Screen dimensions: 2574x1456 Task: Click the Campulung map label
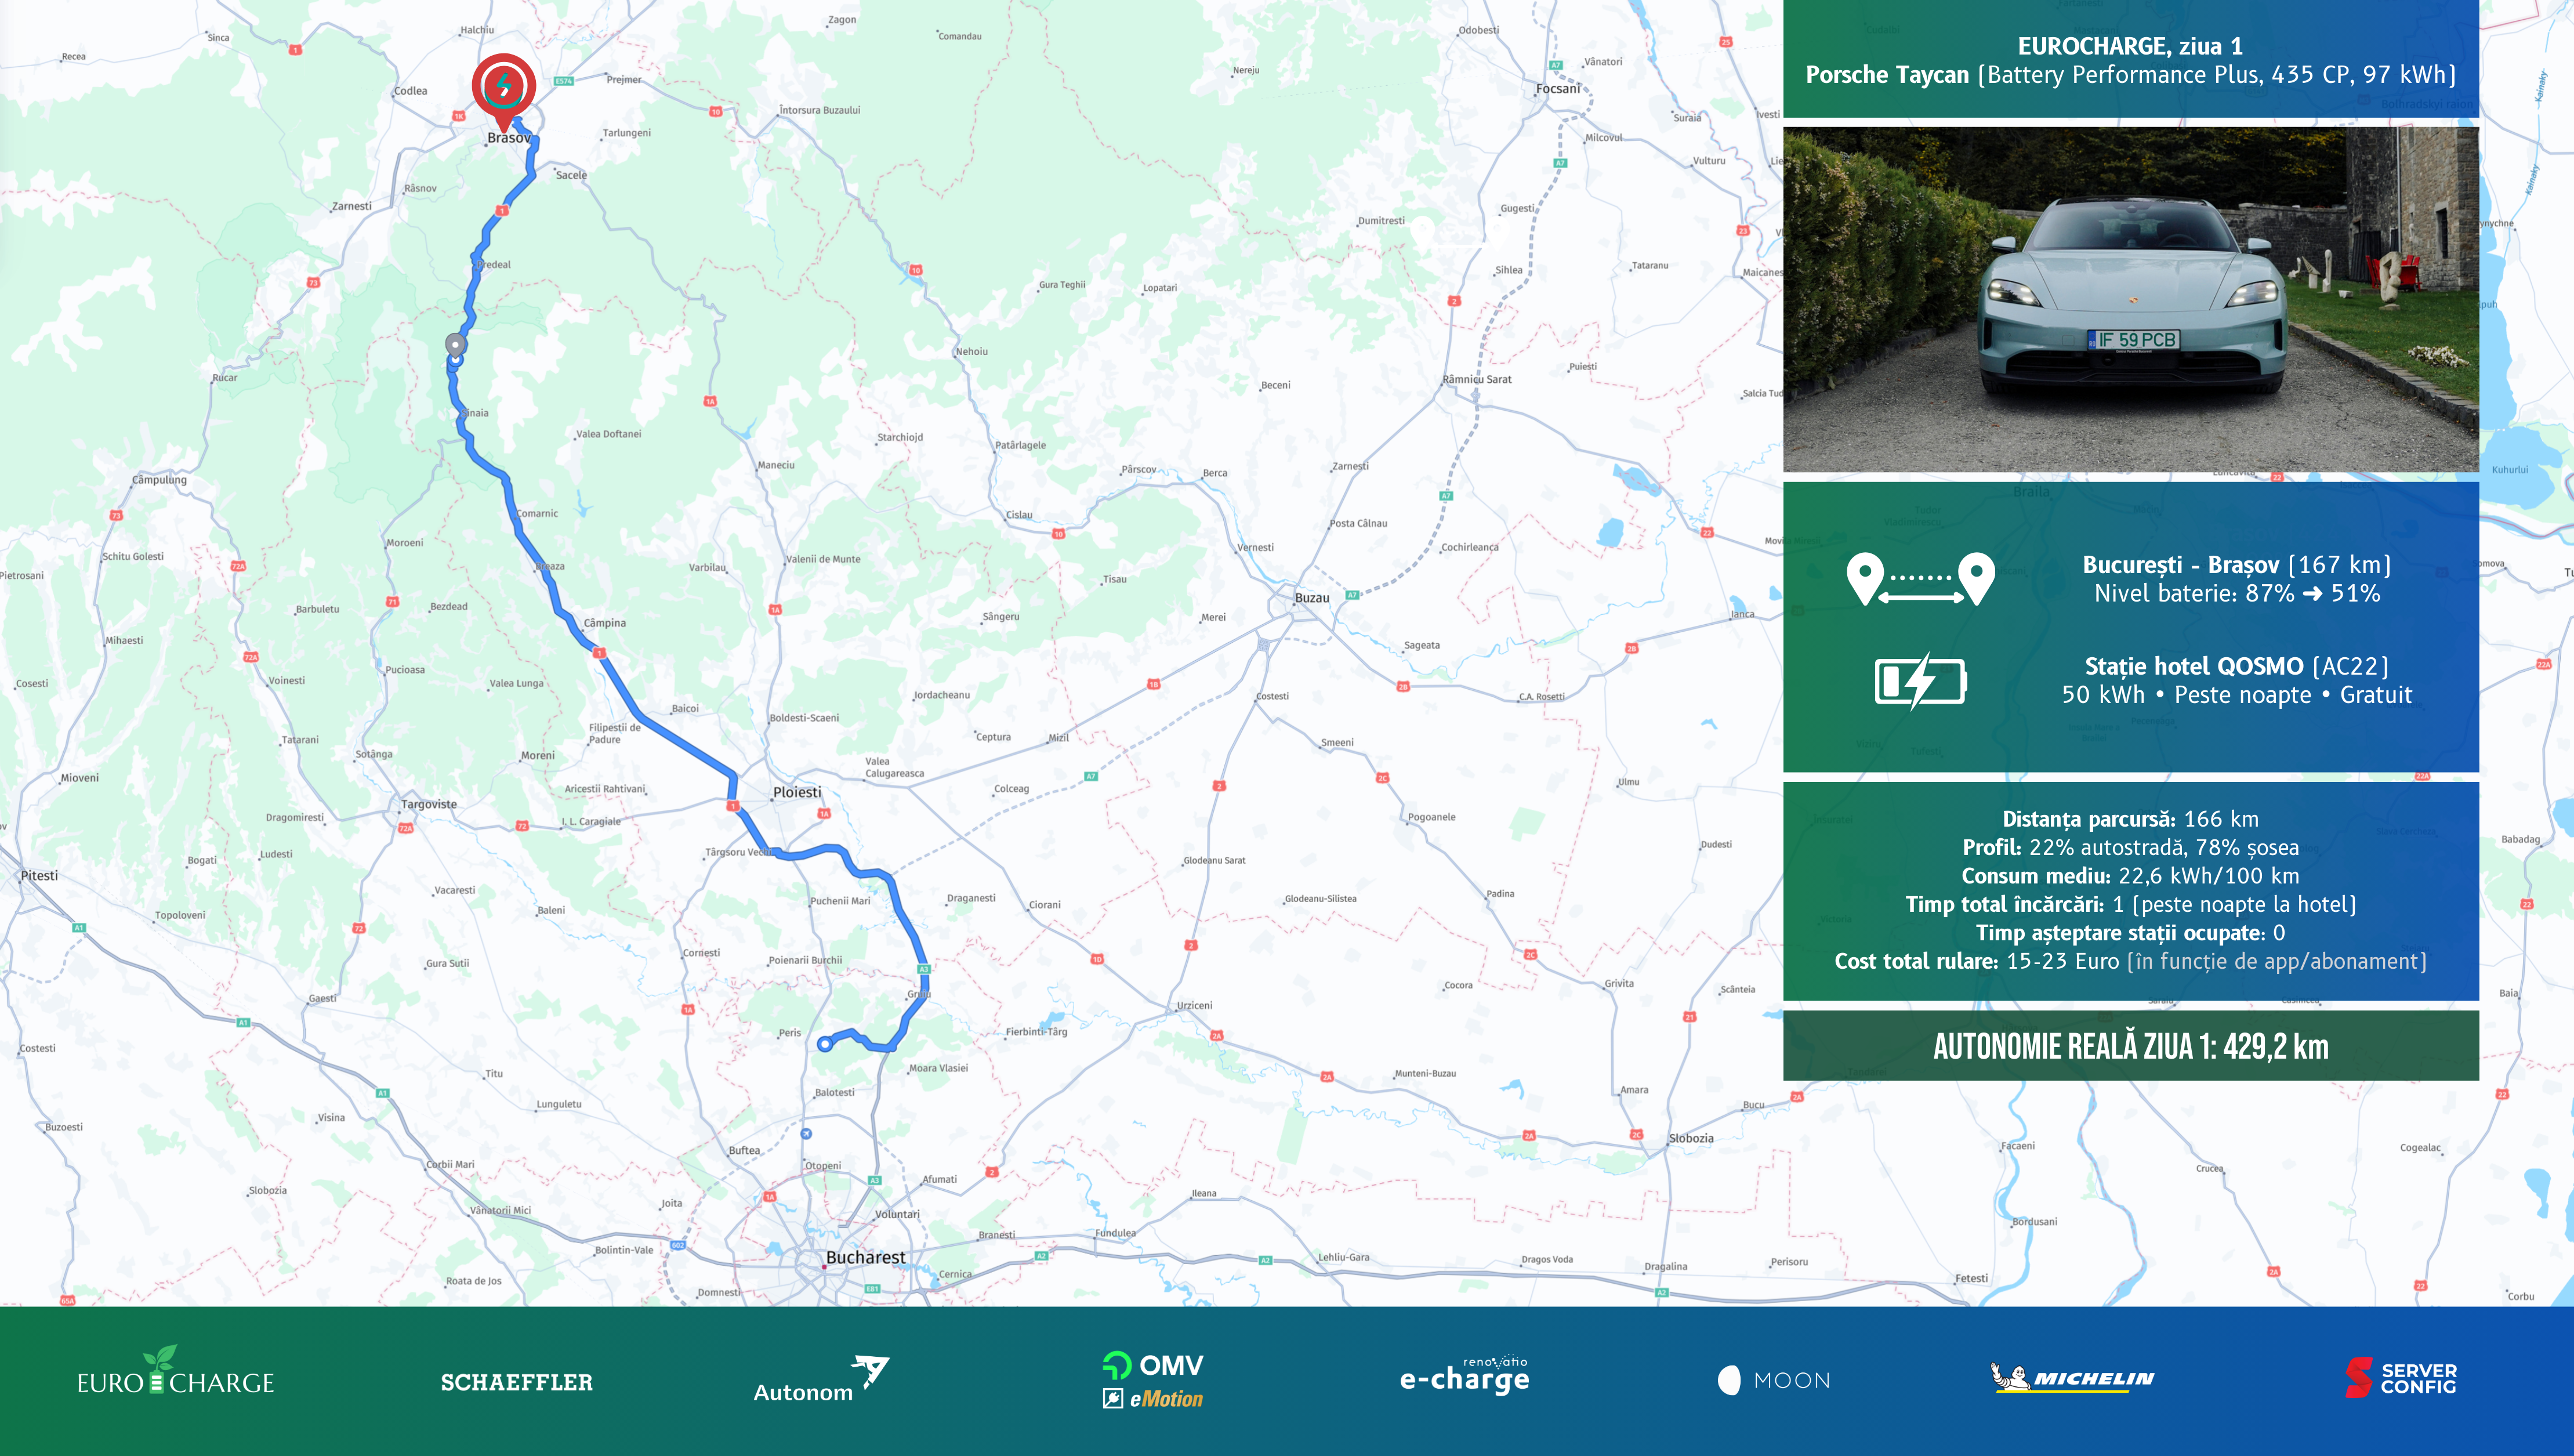(159, 480)
